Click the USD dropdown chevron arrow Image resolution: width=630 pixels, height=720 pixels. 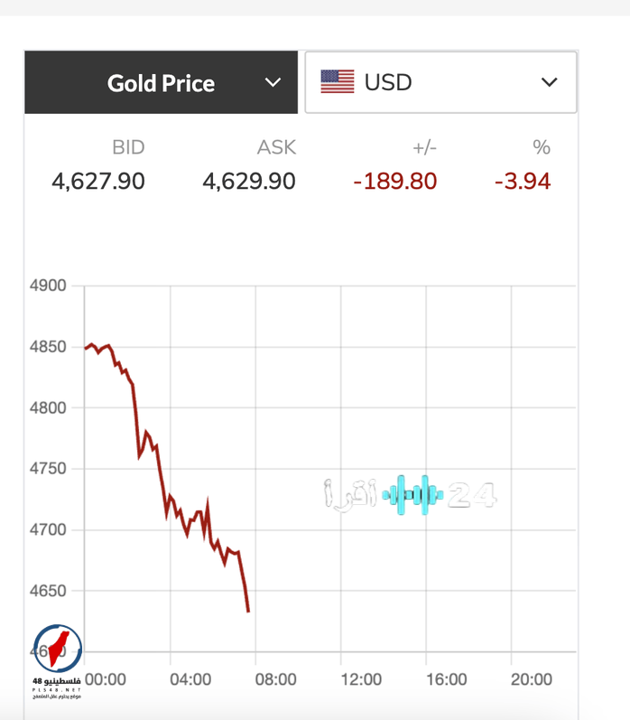549,82
